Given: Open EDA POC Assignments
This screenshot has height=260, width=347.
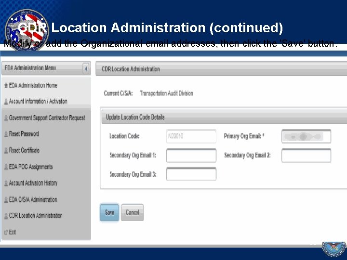Looking at the screenshot, I should coord(31,167).
